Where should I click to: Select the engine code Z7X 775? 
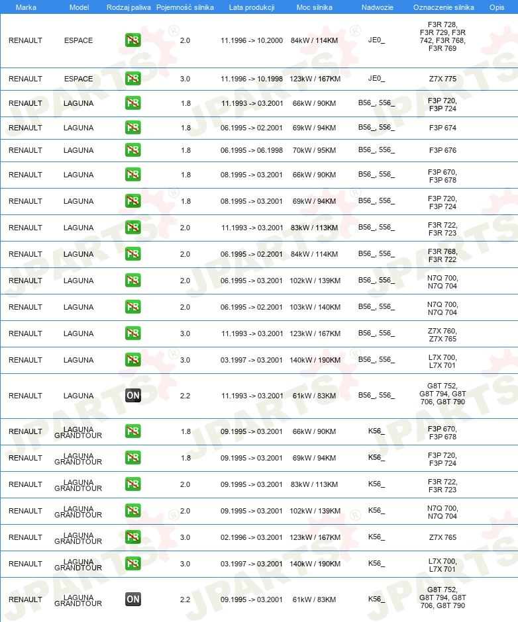click(442, 79)
